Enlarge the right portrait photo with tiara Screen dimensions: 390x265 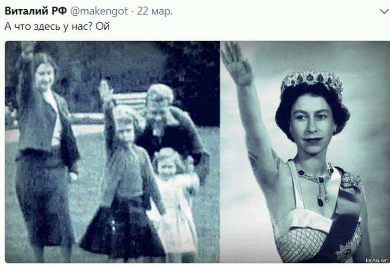305,151
